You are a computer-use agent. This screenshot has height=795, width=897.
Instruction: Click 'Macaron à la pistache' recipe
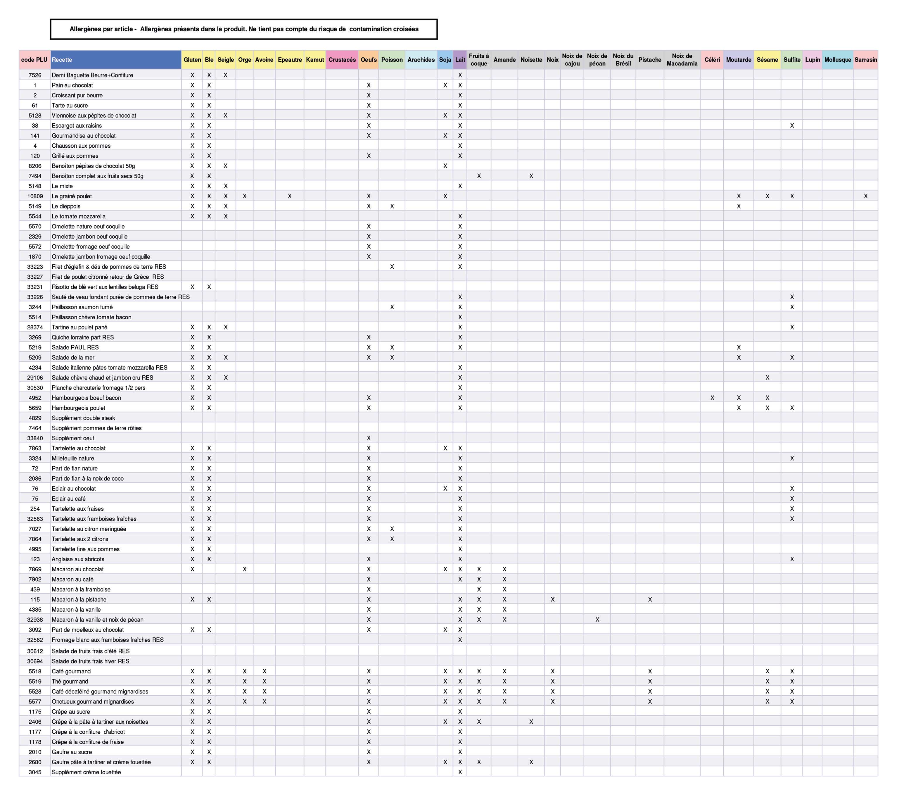point(79,600)
